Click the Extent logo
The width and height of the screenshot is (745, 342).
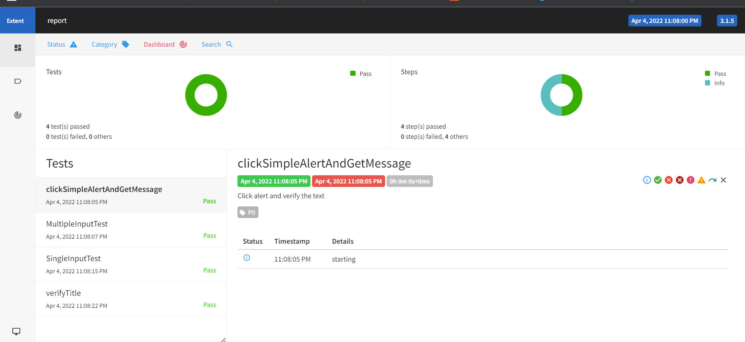pos(15,21)
